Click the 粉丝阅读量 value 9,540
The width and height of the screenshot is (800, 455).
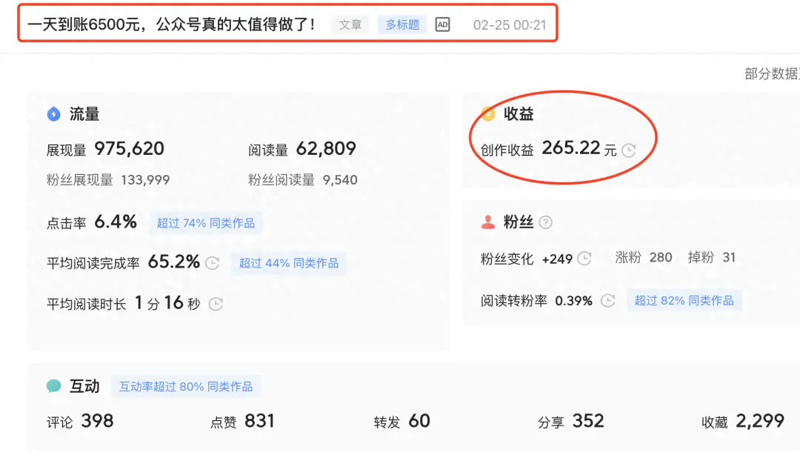pyautogui.click(x=340, y=180)
